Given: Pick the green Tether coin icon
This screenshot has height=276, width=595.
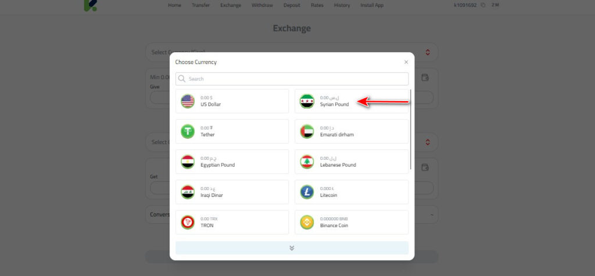Looking at the screenshot, I should coord(188,131).
